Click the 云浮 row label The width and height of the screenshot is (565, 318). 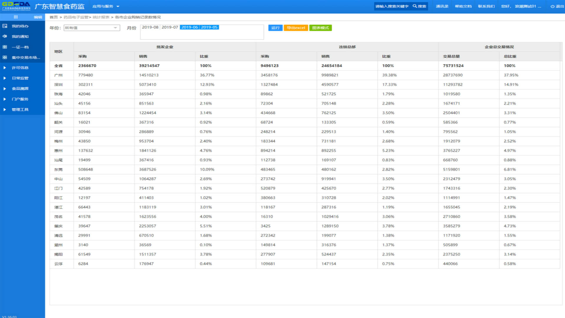tap(58, 264)
